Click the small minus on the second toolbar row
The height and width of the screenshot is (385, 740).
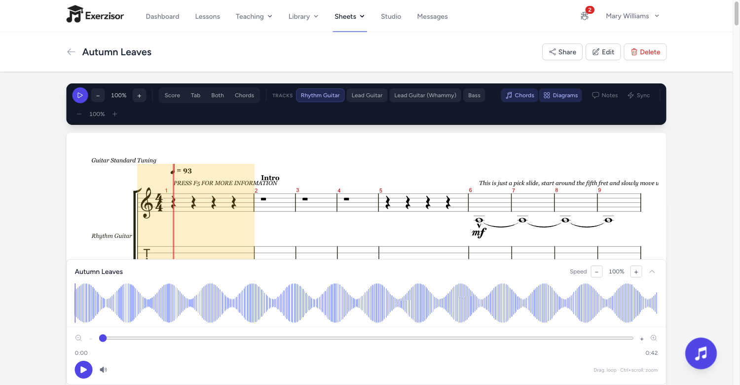79,114
